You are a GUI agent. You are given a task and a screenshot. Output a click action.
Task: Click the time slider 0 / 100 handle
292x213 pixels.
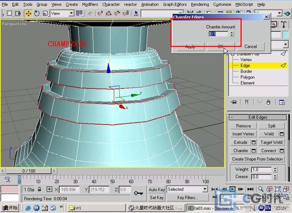point(28,171)
